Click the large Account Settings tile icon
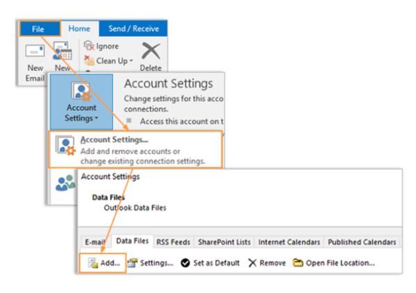This screenshot has width=416, height=293. (x=82, y=91)
